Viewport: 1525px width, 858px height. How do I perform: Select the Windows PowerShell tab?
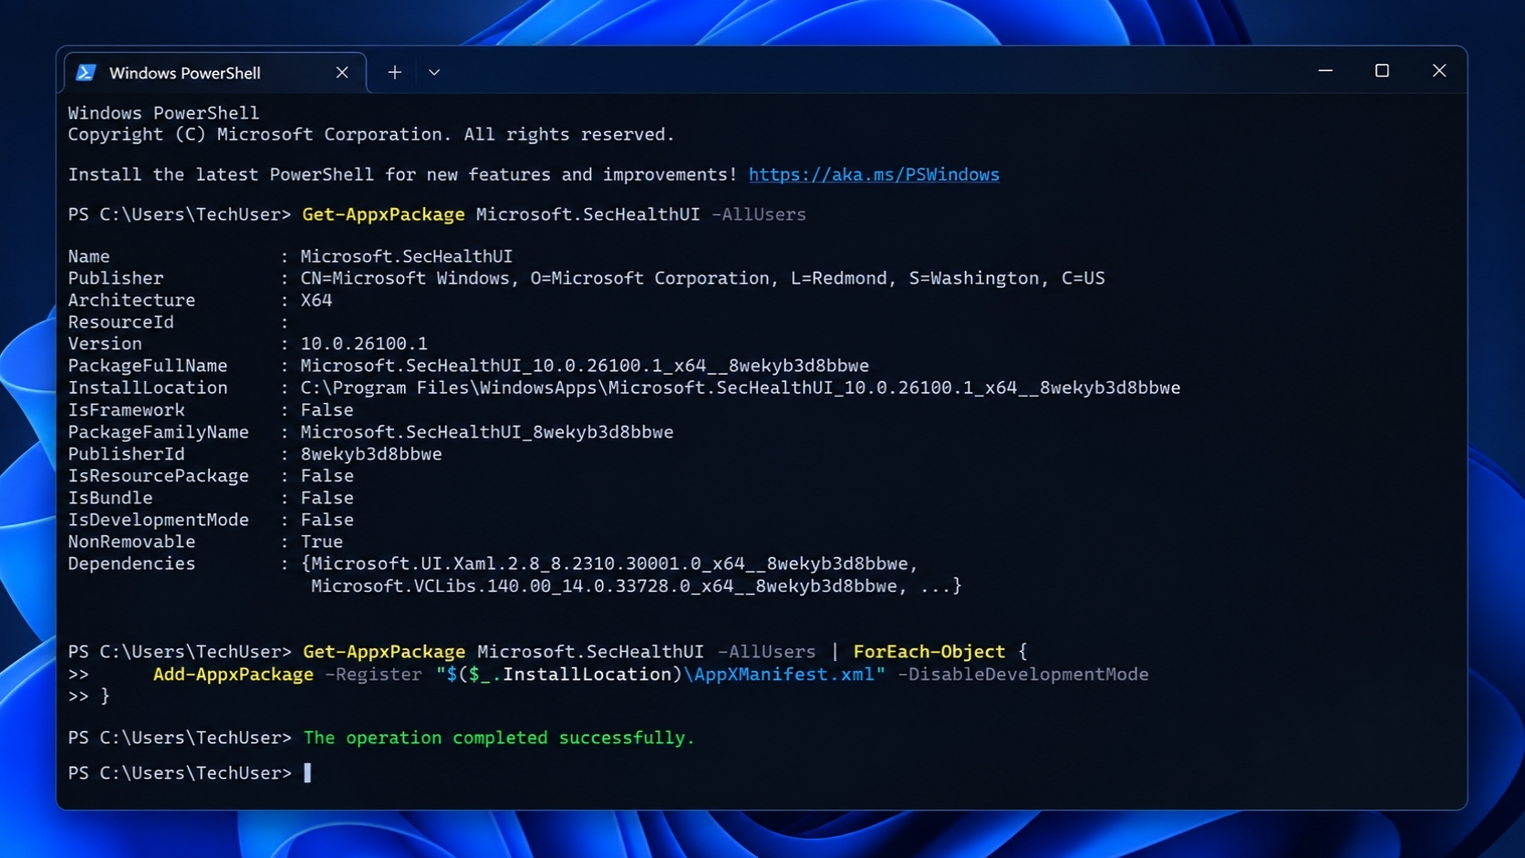215,72
